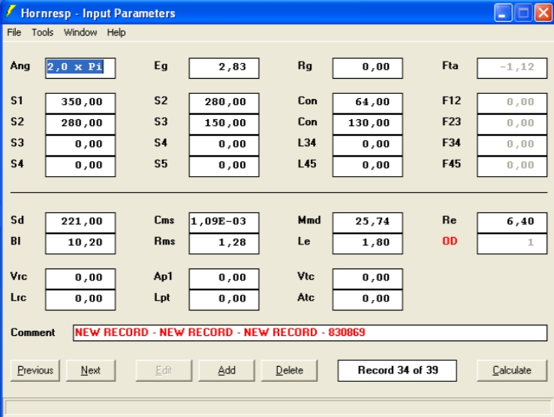The width and height of the screenshot is (554, 417).
Task: Click the Bl field showing 10,20
Action: coord(80,244)
